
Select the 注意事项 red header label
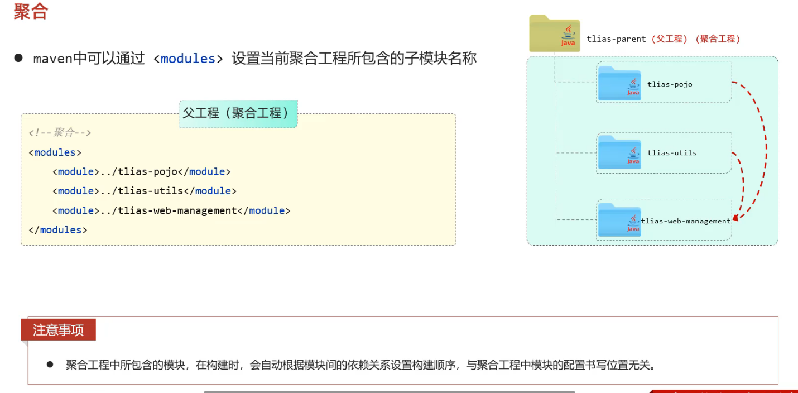[58, 330]
